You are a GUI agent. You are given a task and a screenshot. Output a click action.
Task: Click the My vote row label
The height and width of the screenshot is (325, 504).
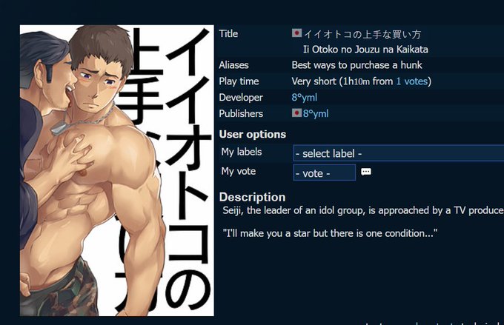click(239, 171)
